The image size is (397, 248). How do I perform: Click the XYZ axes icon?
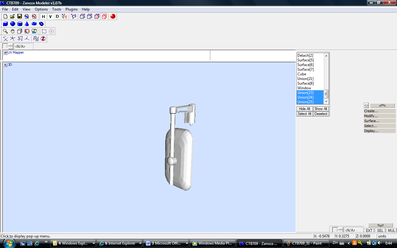(64, 16)
